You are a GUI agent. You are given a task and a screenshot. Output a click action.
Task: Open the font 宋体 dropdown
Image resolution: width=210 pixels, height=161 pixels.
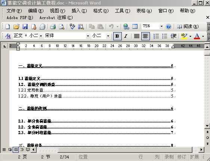tap(88, 36)
